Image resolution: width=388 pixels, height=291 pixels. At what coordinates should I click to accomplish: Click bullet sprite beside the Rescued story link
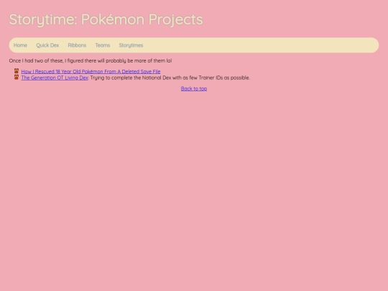(17, 71)
